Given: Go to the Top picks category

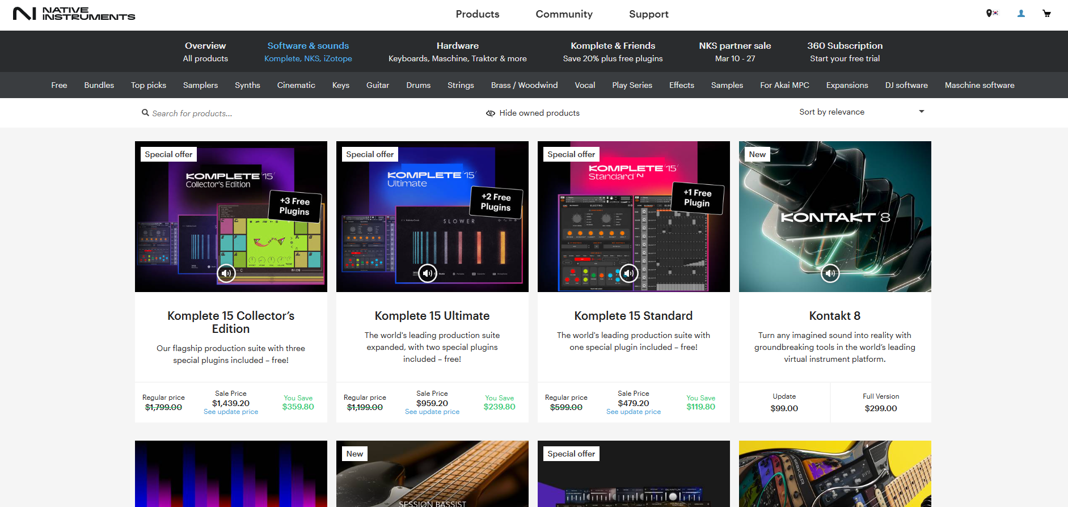Looking at the screenshot, I should click(x=149, y=85).
